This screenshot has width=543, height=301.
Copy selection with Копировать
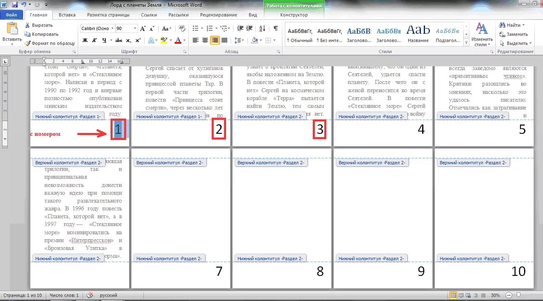point(41,34)
